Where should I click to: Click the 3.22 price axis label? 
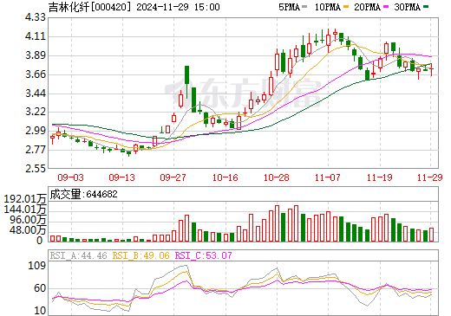coord(36,112)
